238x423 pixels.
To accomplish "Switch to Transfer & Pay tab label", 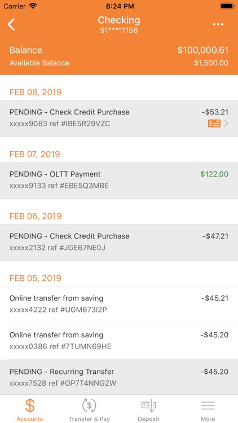I will click(x=89, y=419).
